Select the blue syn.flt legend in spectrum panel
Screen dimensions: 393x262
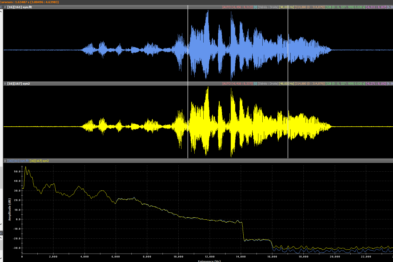coord(18,161)
